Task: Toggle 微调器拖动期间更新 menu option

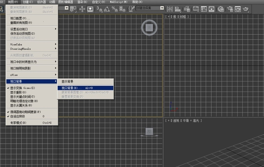Action: 32,112
